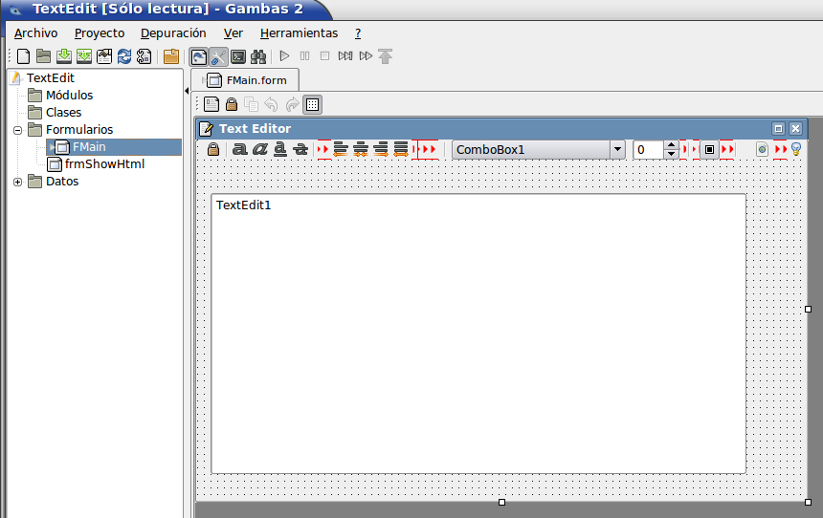Open the Herramientas menu

click(x=299, y=33)
